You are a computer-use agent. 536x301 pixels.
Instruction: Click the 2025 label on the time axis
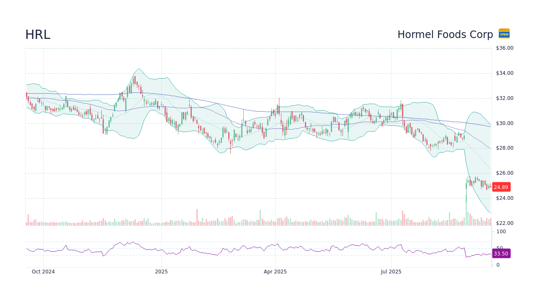[161, 271]
